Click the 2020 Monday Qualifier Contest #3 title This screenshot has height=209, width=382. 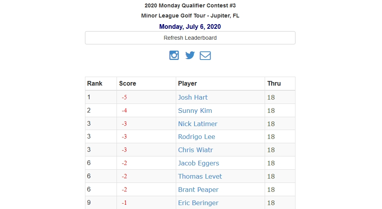tap(190, 5)
